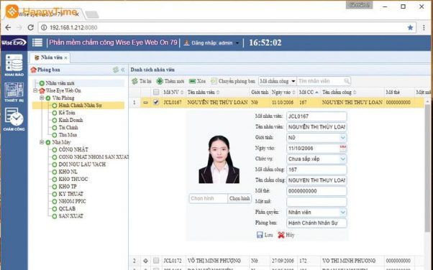
Task: Open the Chức vụ dropdown
Action: [342, 159]
